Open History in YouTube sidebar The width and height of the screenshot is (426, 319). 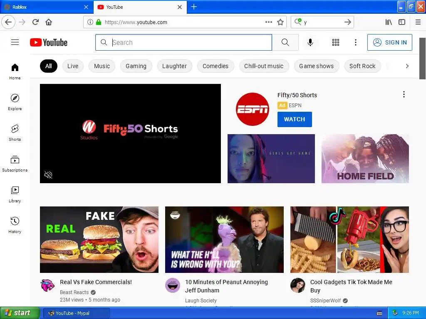pyautogui.click(x=15, y=225)
